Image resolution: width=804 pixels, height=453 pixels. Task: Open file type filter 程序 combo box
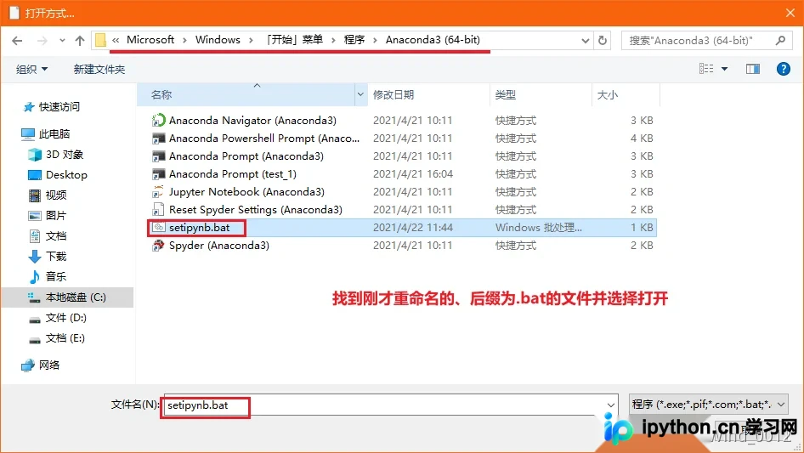pyautogui.click(x=708, y=405)
